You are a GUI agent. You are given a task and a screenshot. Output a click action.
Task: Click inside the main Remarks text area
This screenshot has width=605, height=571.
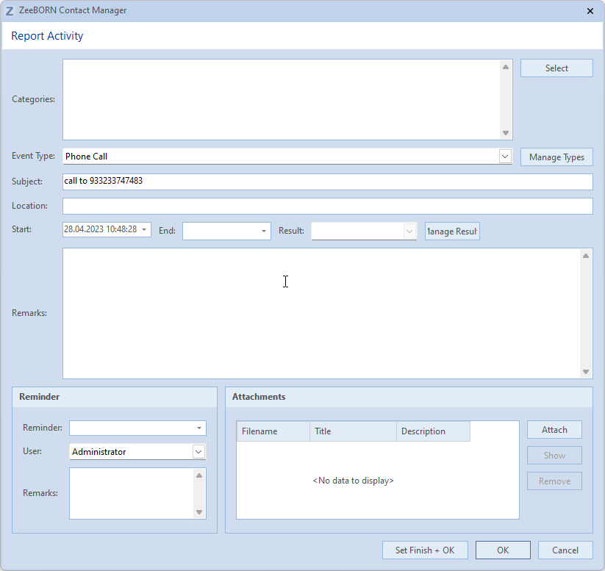coord(321,313)
